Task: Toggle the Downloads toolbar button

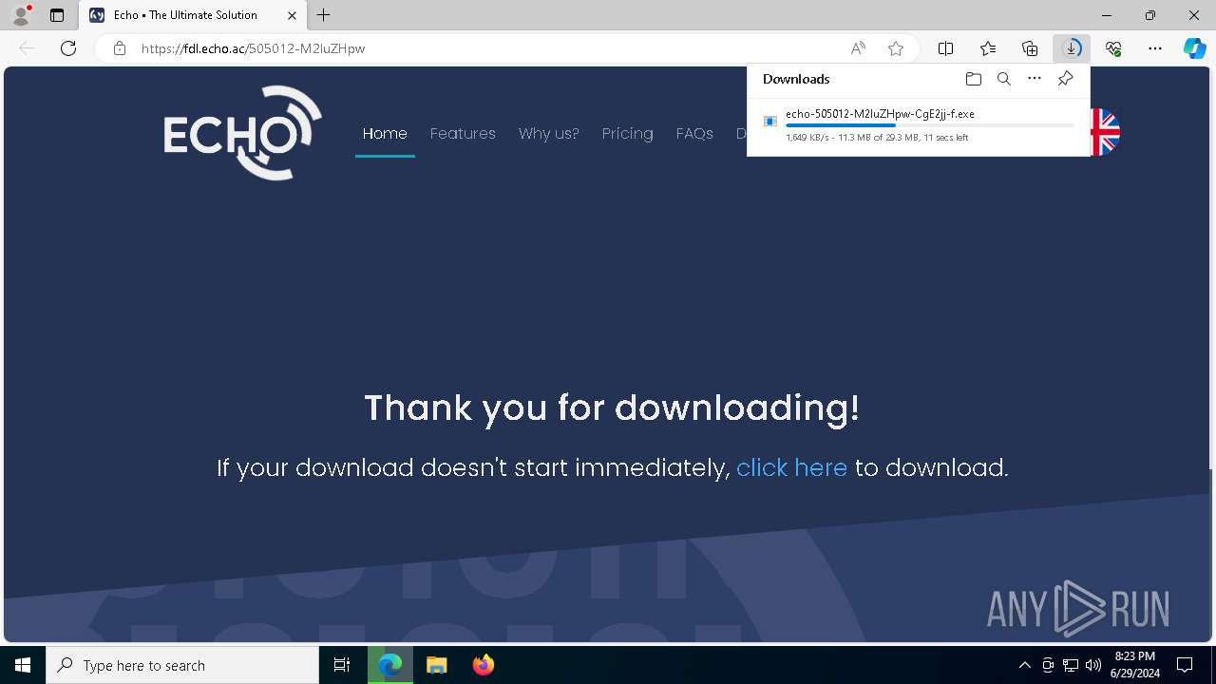Action: pyautogui.click(x=1072, y=48)
